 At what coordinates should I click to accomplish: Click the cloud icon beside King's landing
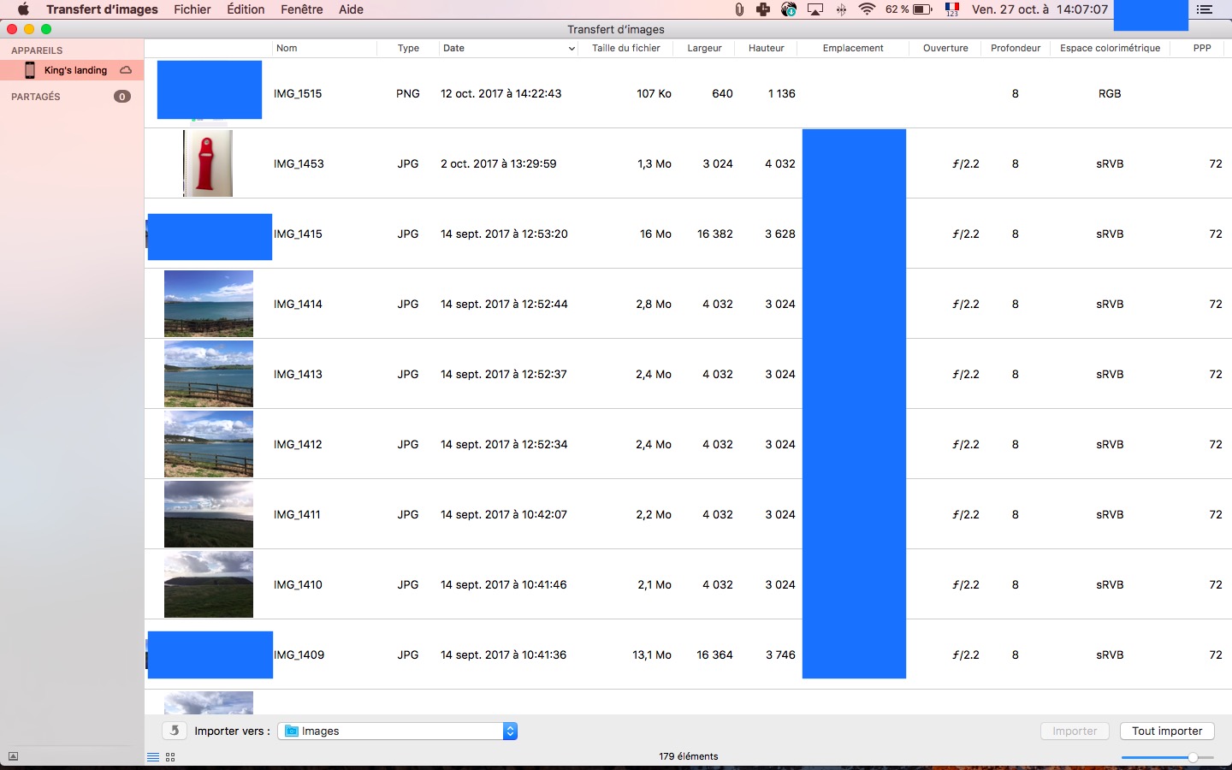pos(126,70)
